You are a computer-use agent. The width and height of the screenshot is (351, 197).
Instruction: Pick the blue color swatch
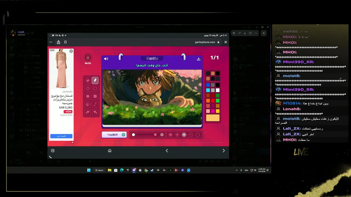pos(208,85)
